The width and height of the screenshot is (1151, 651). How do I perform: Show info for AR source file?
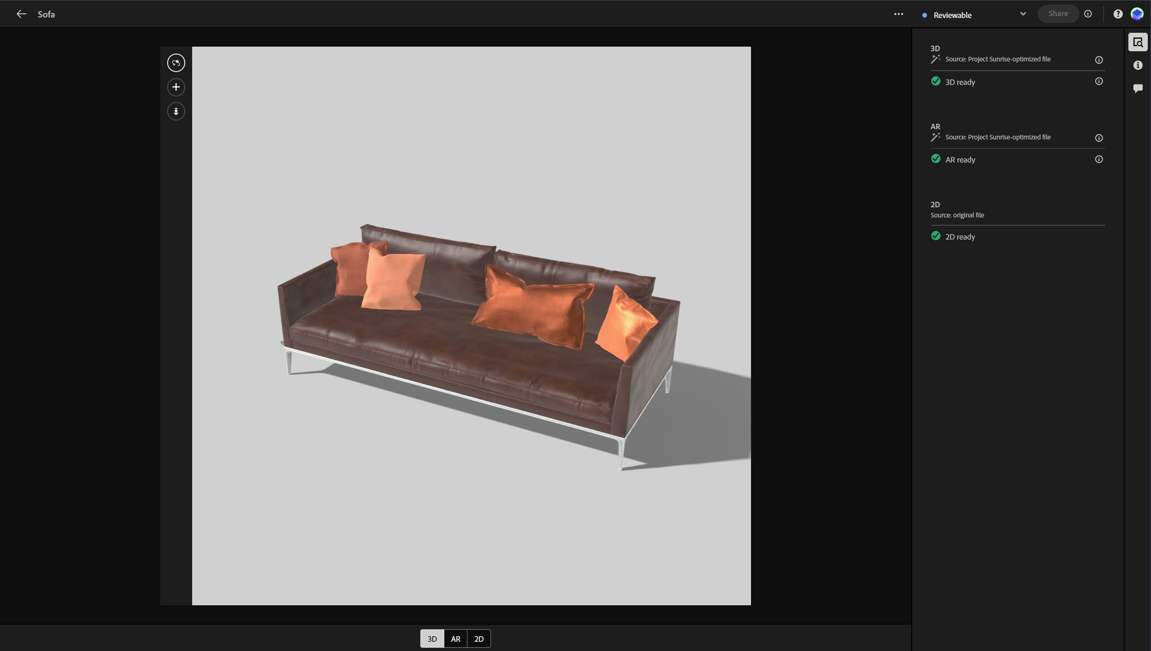click(x=1099, y=138)
